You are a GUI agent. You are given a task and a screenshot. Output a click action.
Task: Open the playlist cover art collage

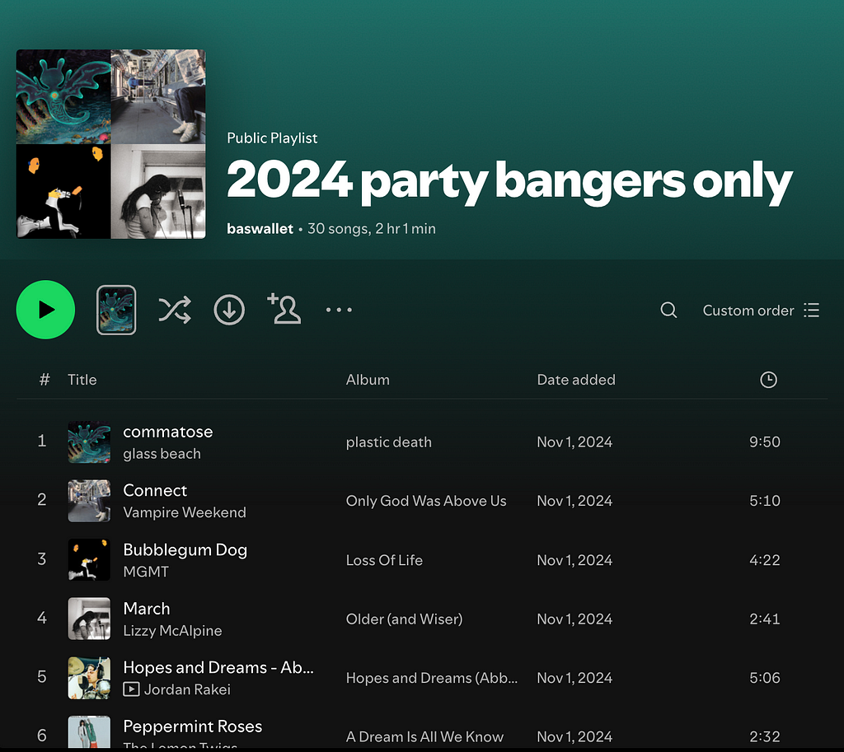click(x=111, y=144)
